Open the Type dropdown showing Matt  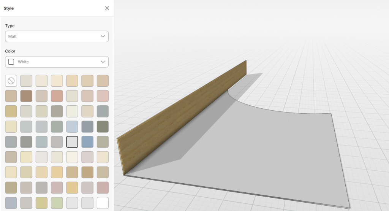click(x=57, y=36)
